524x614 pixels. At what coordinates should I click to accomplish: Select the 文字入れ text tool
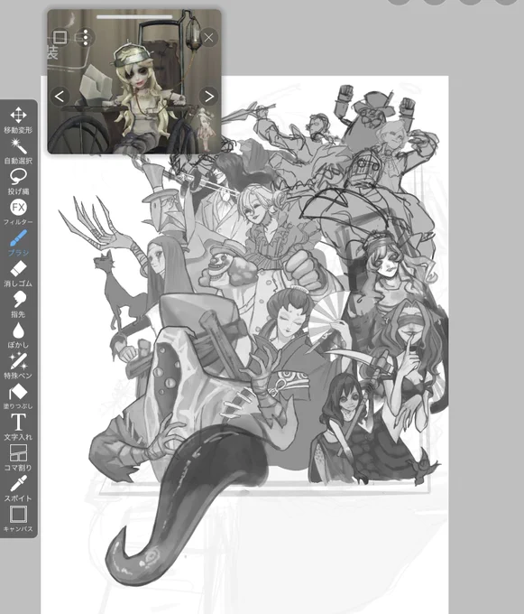(x=18, y=427)
